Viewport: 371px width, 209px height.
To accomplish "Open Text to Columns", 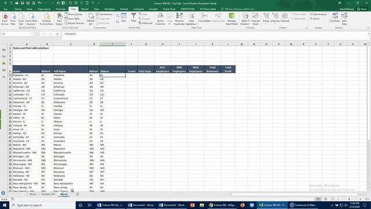I will [161, 19].
